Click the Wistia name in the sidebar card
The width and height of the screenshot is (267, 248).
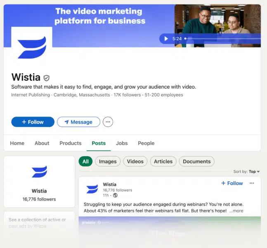(x=39, y=191)
